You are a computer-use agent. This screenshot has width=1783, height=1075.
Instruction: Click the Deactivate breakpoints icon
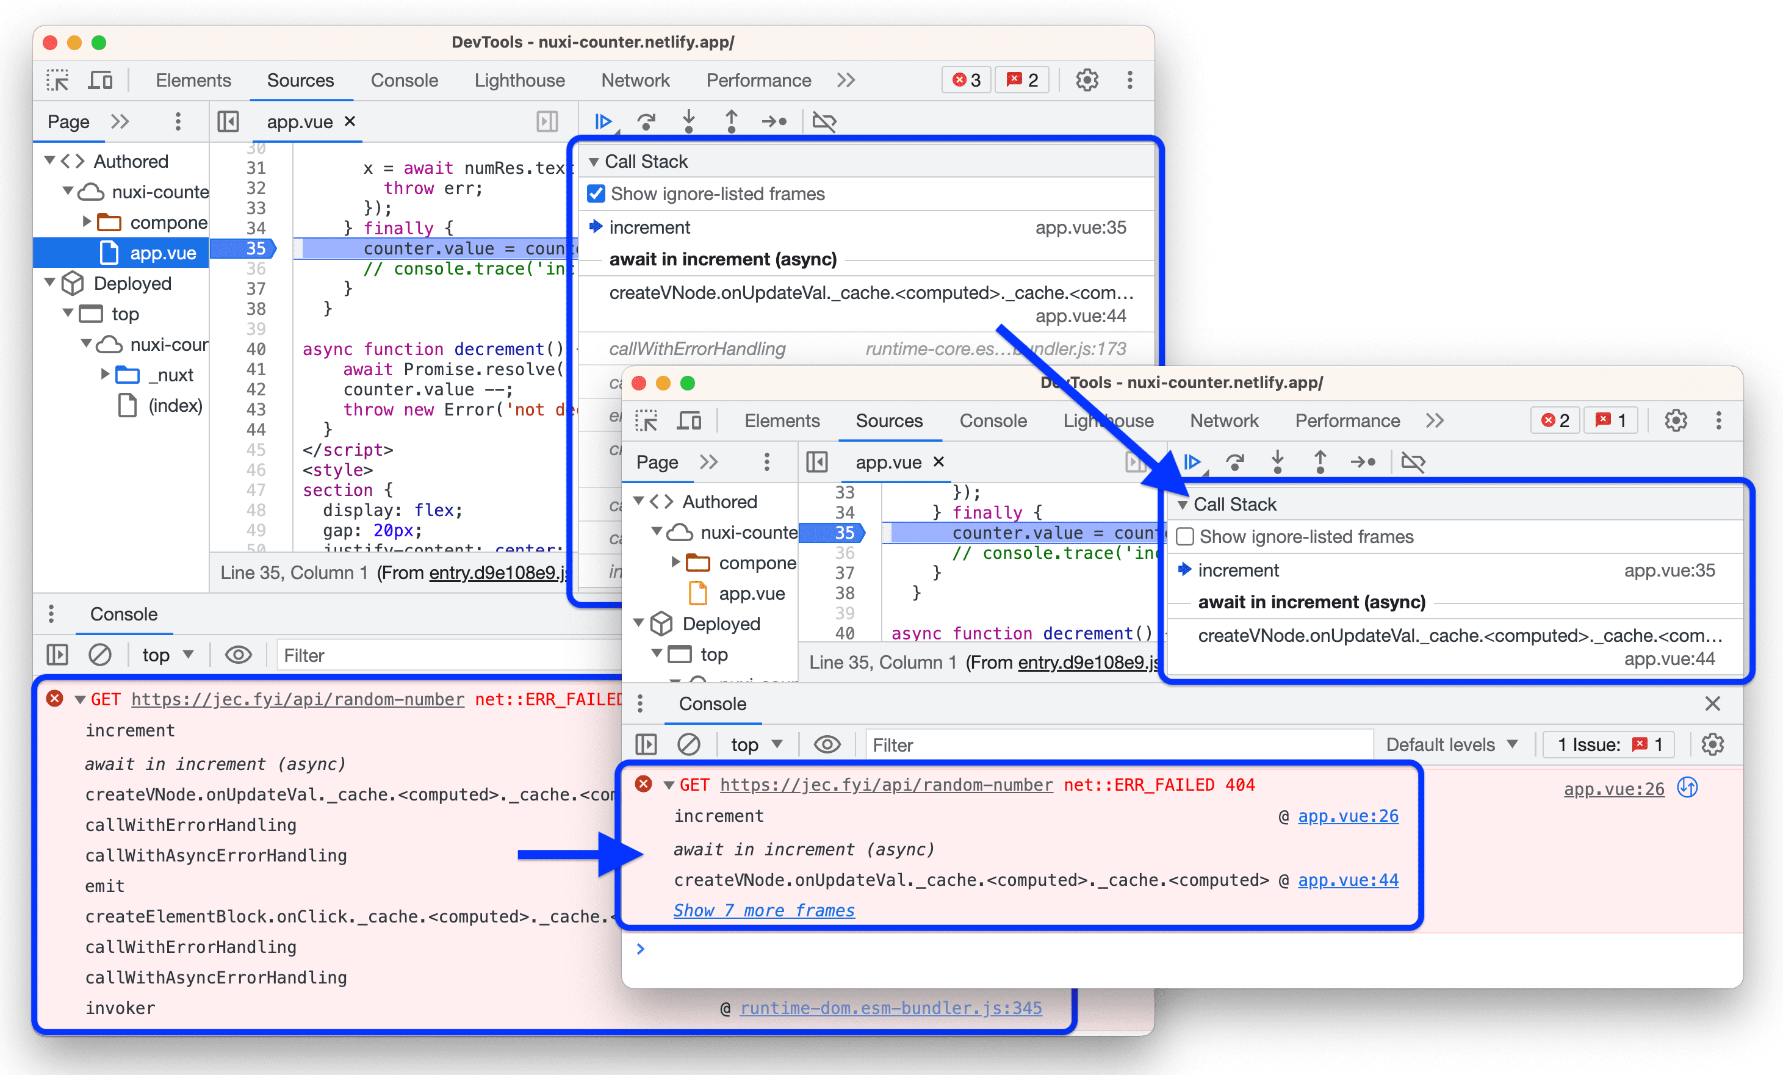click(x=824, y=118)
